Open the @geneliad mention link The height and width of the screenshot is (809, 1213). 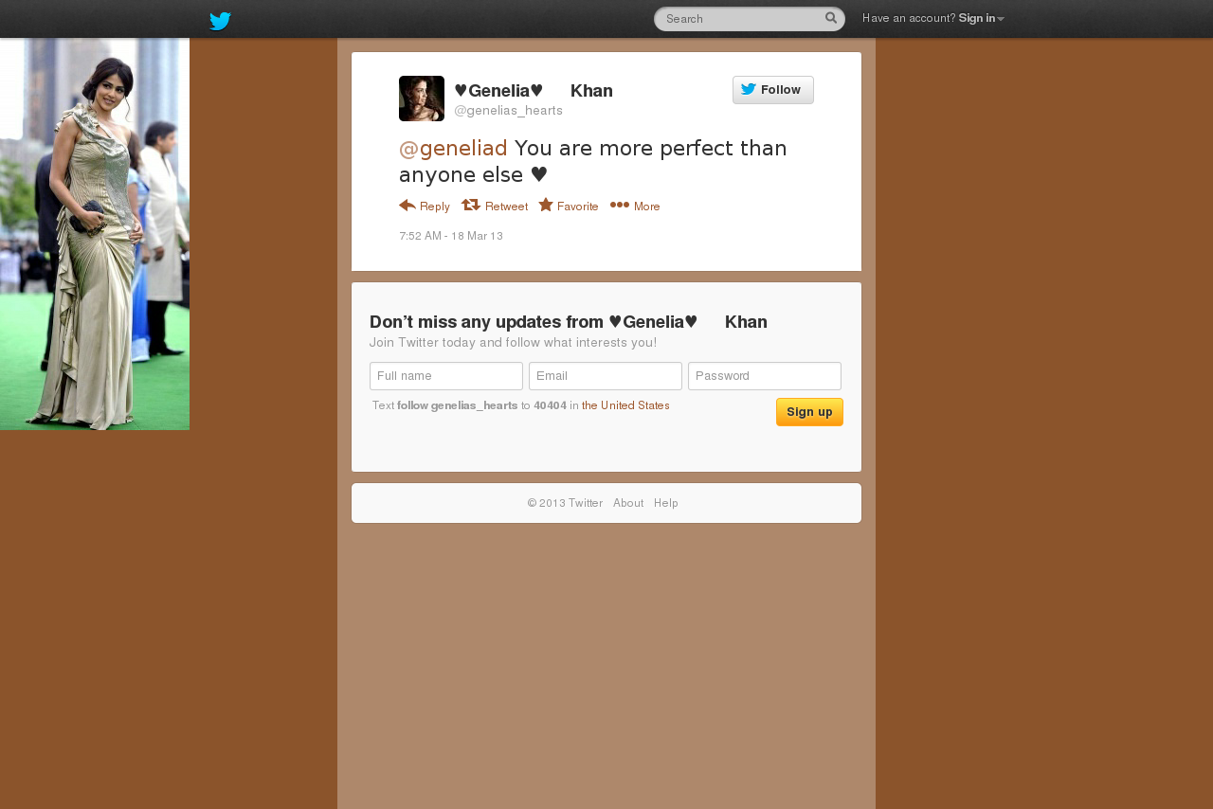[453, 148]
